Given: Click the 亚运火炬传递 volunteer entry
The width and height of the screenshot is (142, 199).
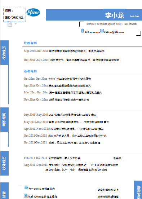Looking at the screenshot, I should pyautogui.click(x=57, y=79).
